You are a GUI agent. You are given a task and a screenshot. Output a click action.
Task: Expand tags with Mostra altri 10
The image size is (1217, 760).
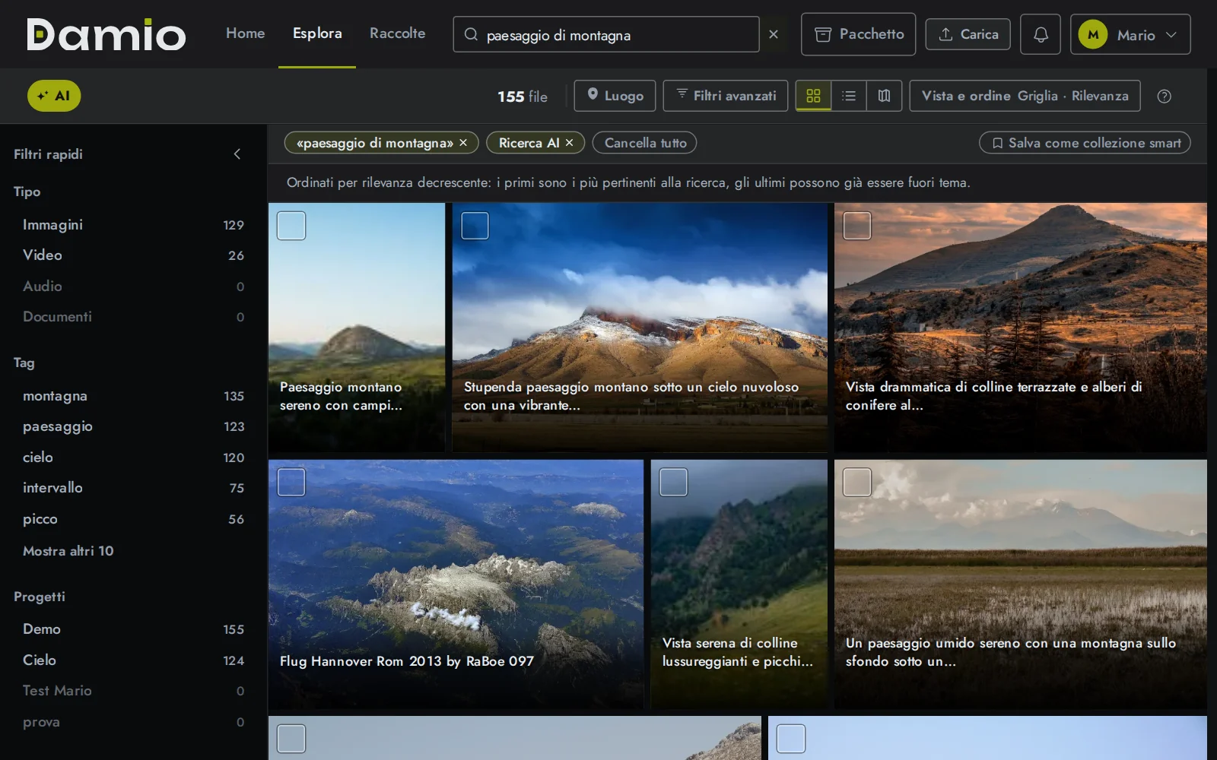point(68,551)
